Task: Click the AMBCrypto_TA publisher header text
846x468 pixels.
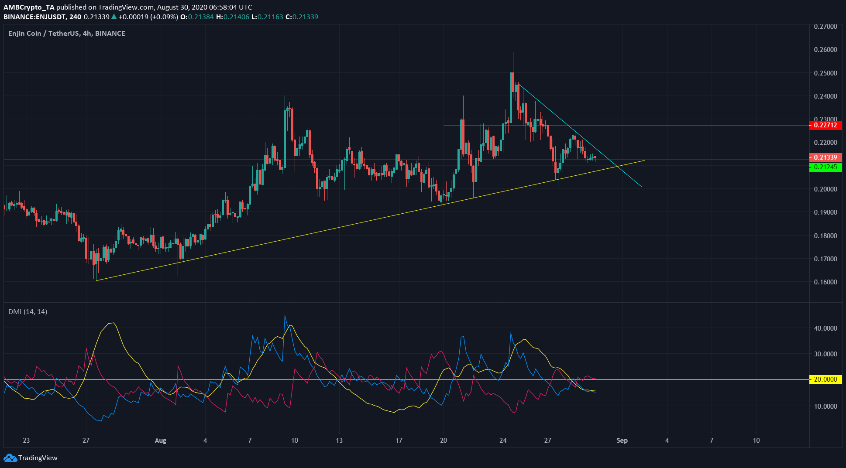Action: (x=29, y=7)
